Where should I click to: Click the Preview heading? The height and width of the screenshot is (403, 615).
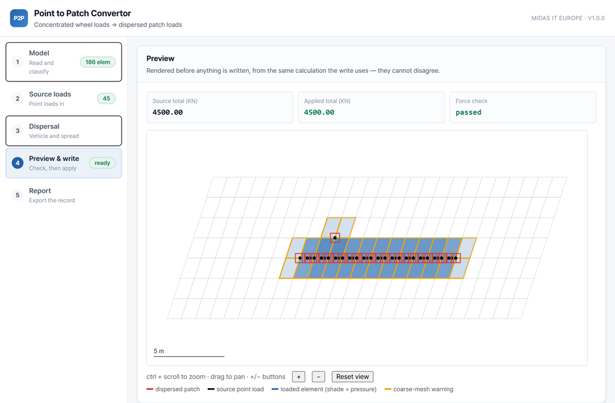tap(160, 59)
